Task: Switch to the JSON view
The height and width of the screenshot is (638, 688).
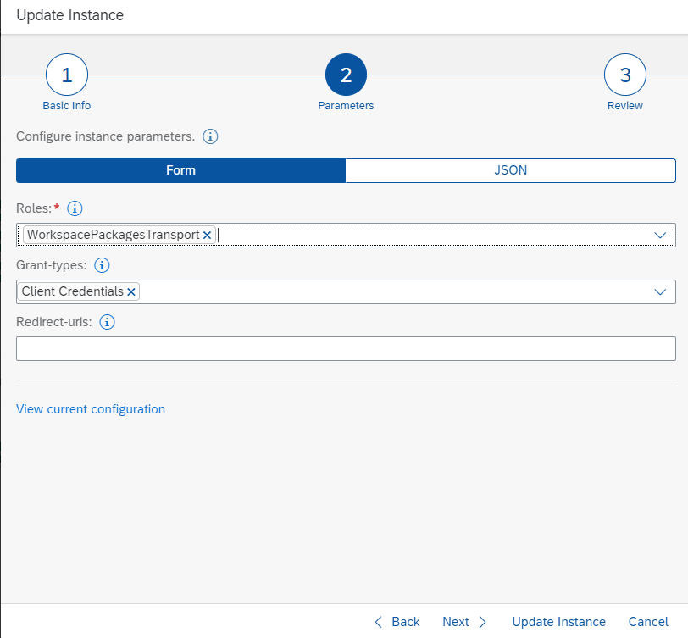Action: tap(510, 170)
